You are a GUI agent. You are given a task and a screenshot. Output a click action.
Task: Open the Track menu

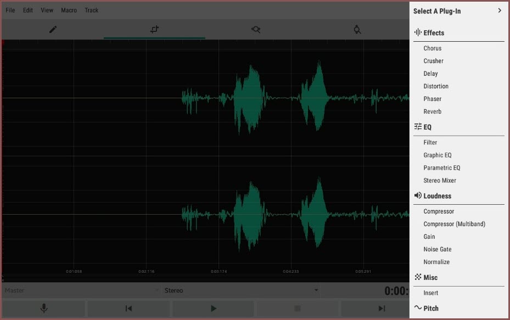pyautogui.click(x=92, y=10)
